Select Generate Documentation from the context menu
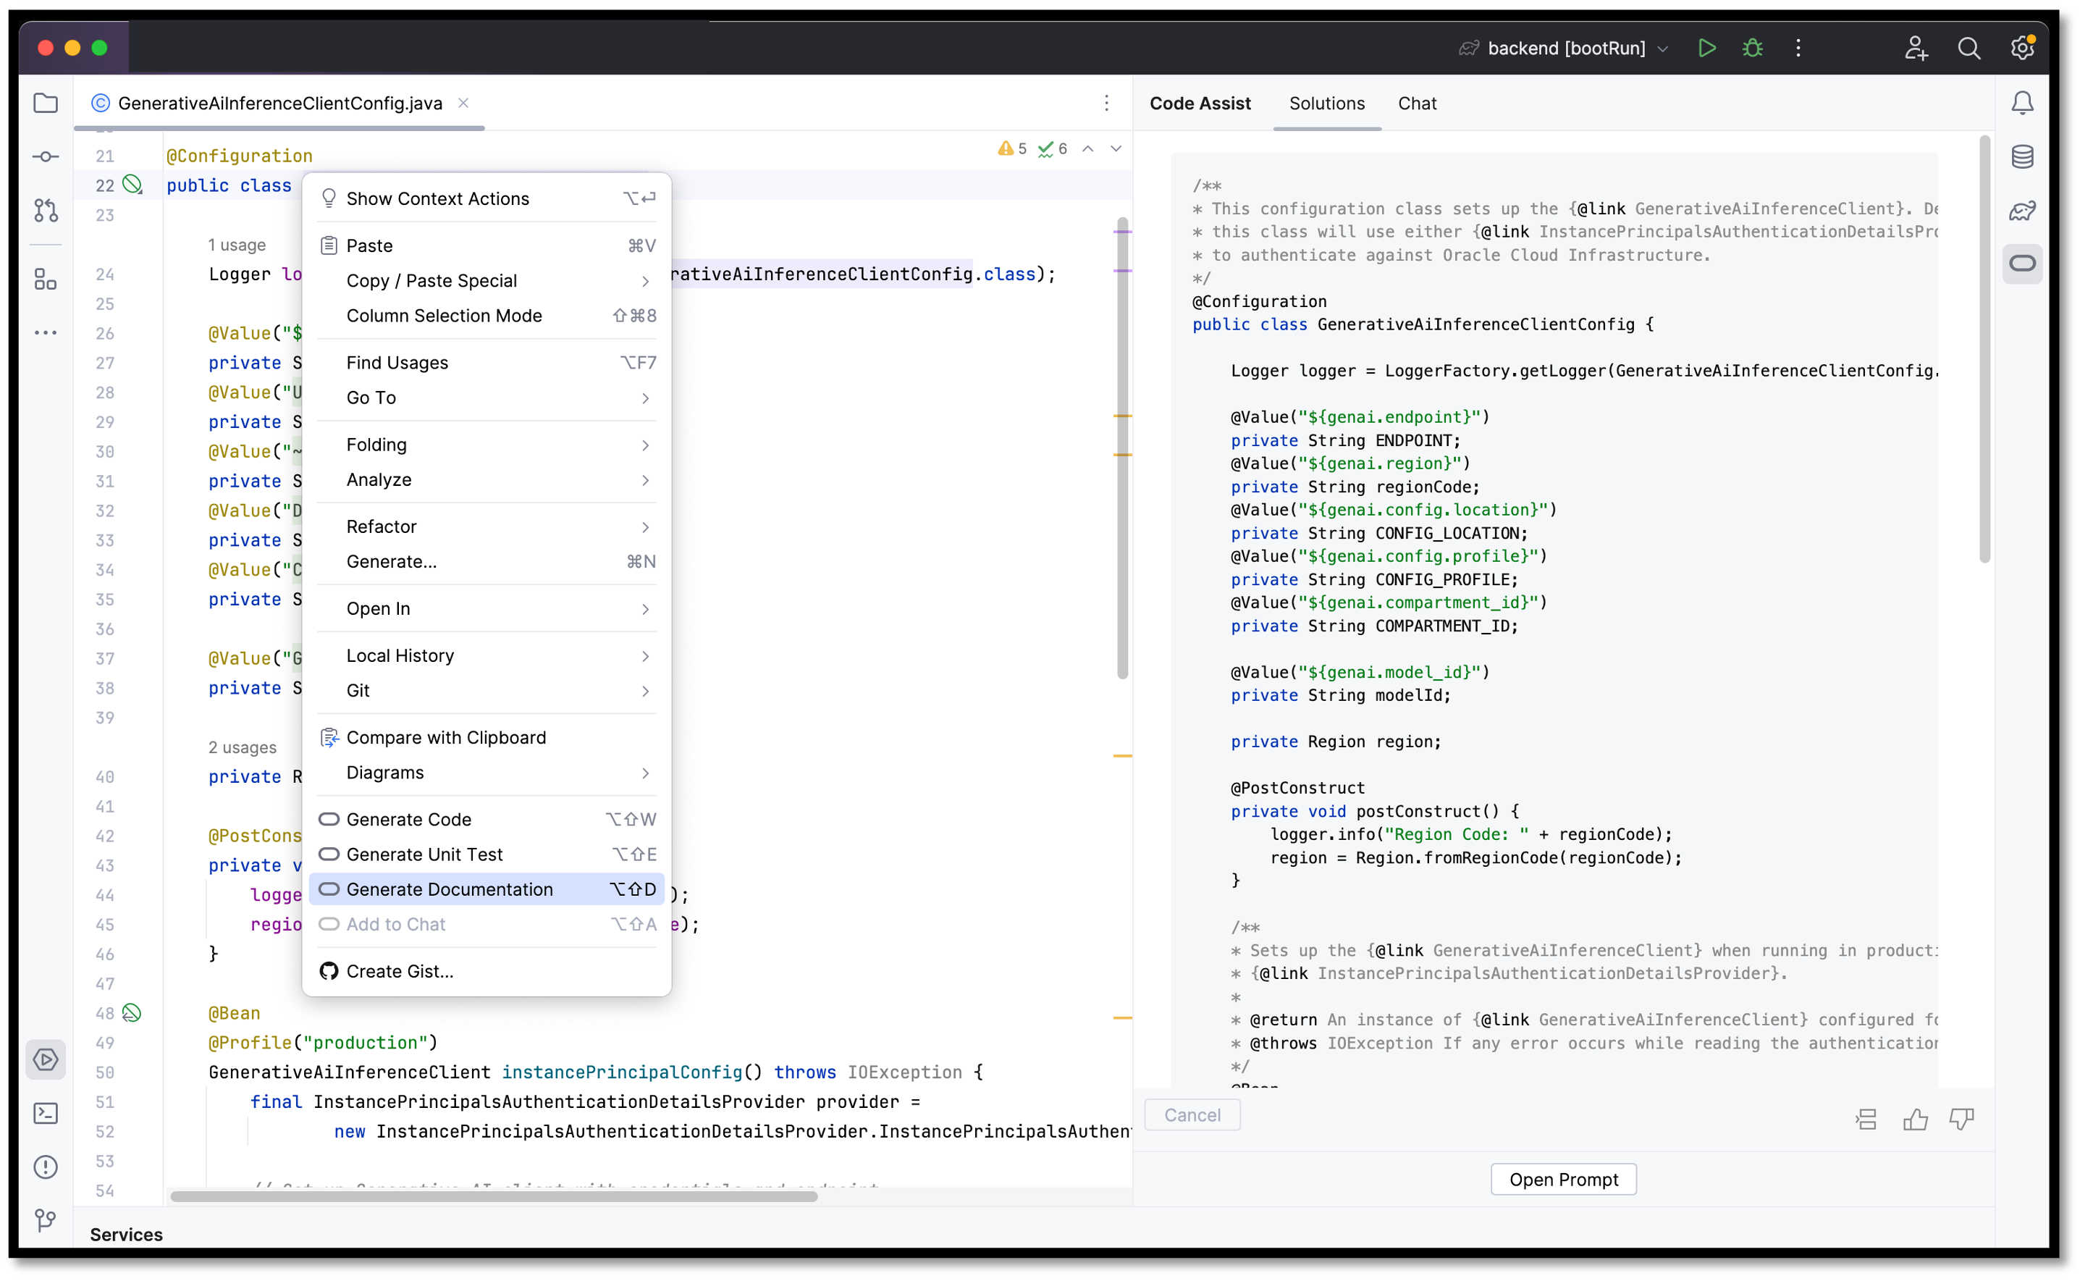Viewport: 2080px width, 1281px height. (x=449, y=889)
